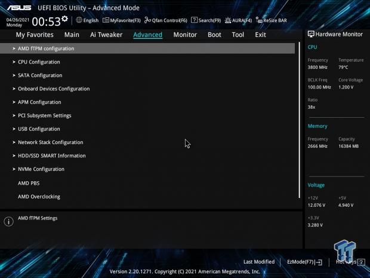The height and width of the screenshot is (278, 370).
Task: Click the Hot Keys question mark icon
Action: [361, 262]
